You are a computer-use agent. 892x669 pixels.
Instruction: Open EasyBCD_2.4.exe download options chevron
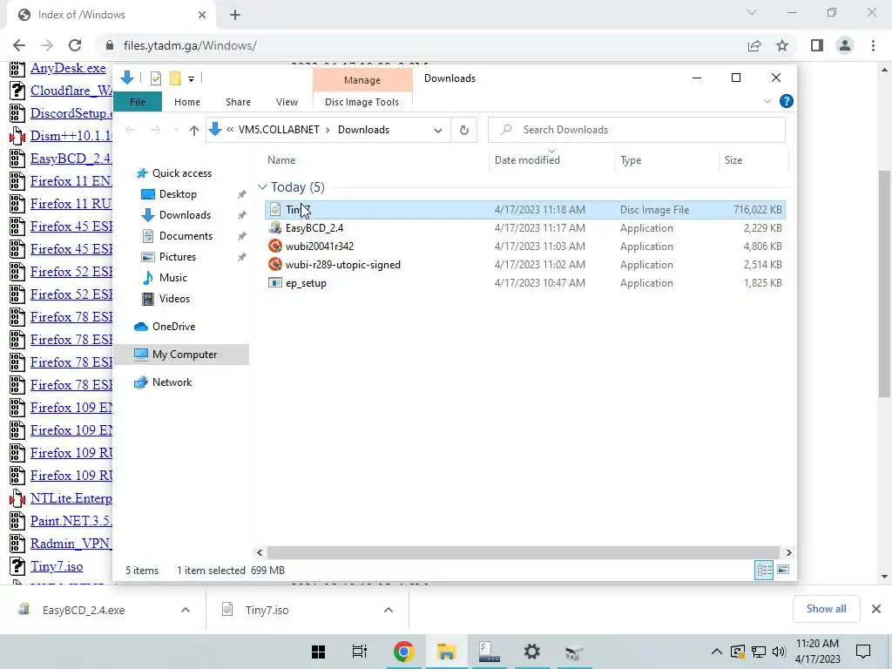click(186, 610)
